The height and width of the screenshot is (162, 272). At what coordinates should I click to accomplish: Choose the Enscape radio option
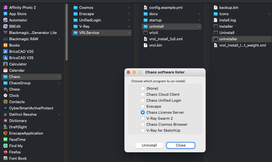[143, 106]
